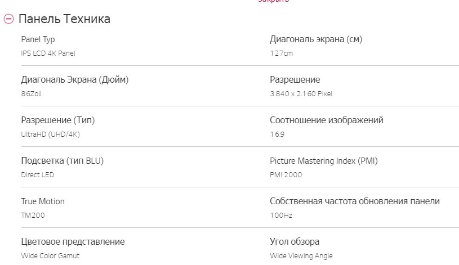Collapse the Панель Техника section via minus icon
459x265 pixels.
(x=8, y=19)
